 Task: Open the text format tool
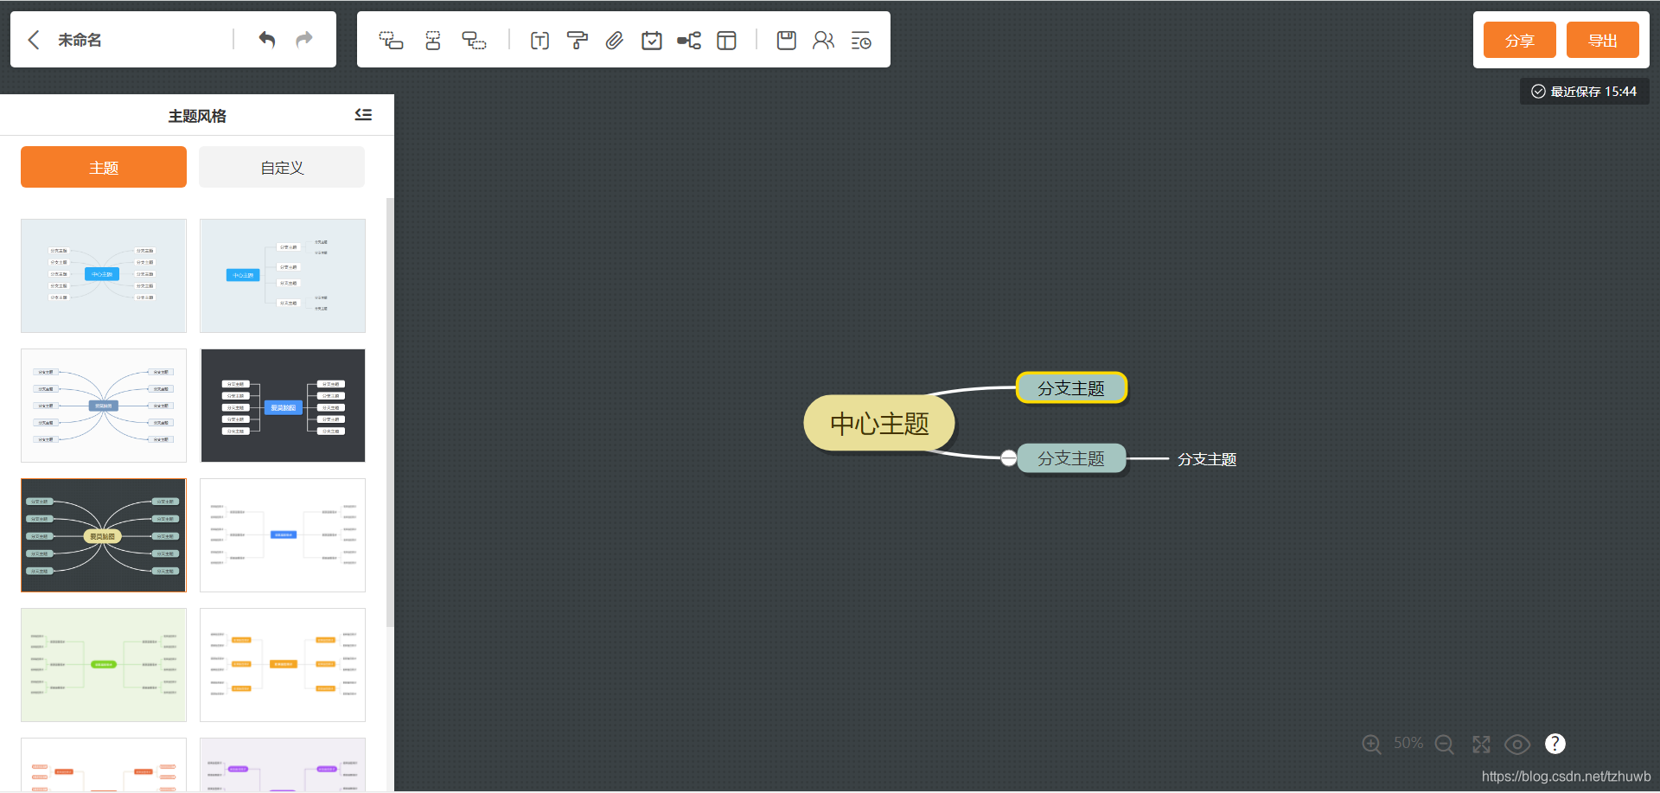539,41
